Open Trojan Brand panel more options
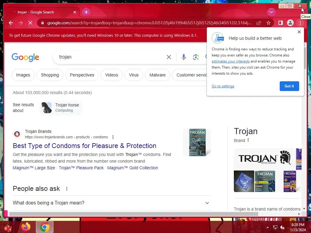311x233 pixels. tap(248, 140)
